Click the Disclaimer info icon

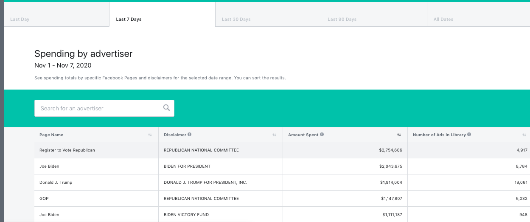click(189, 135)
